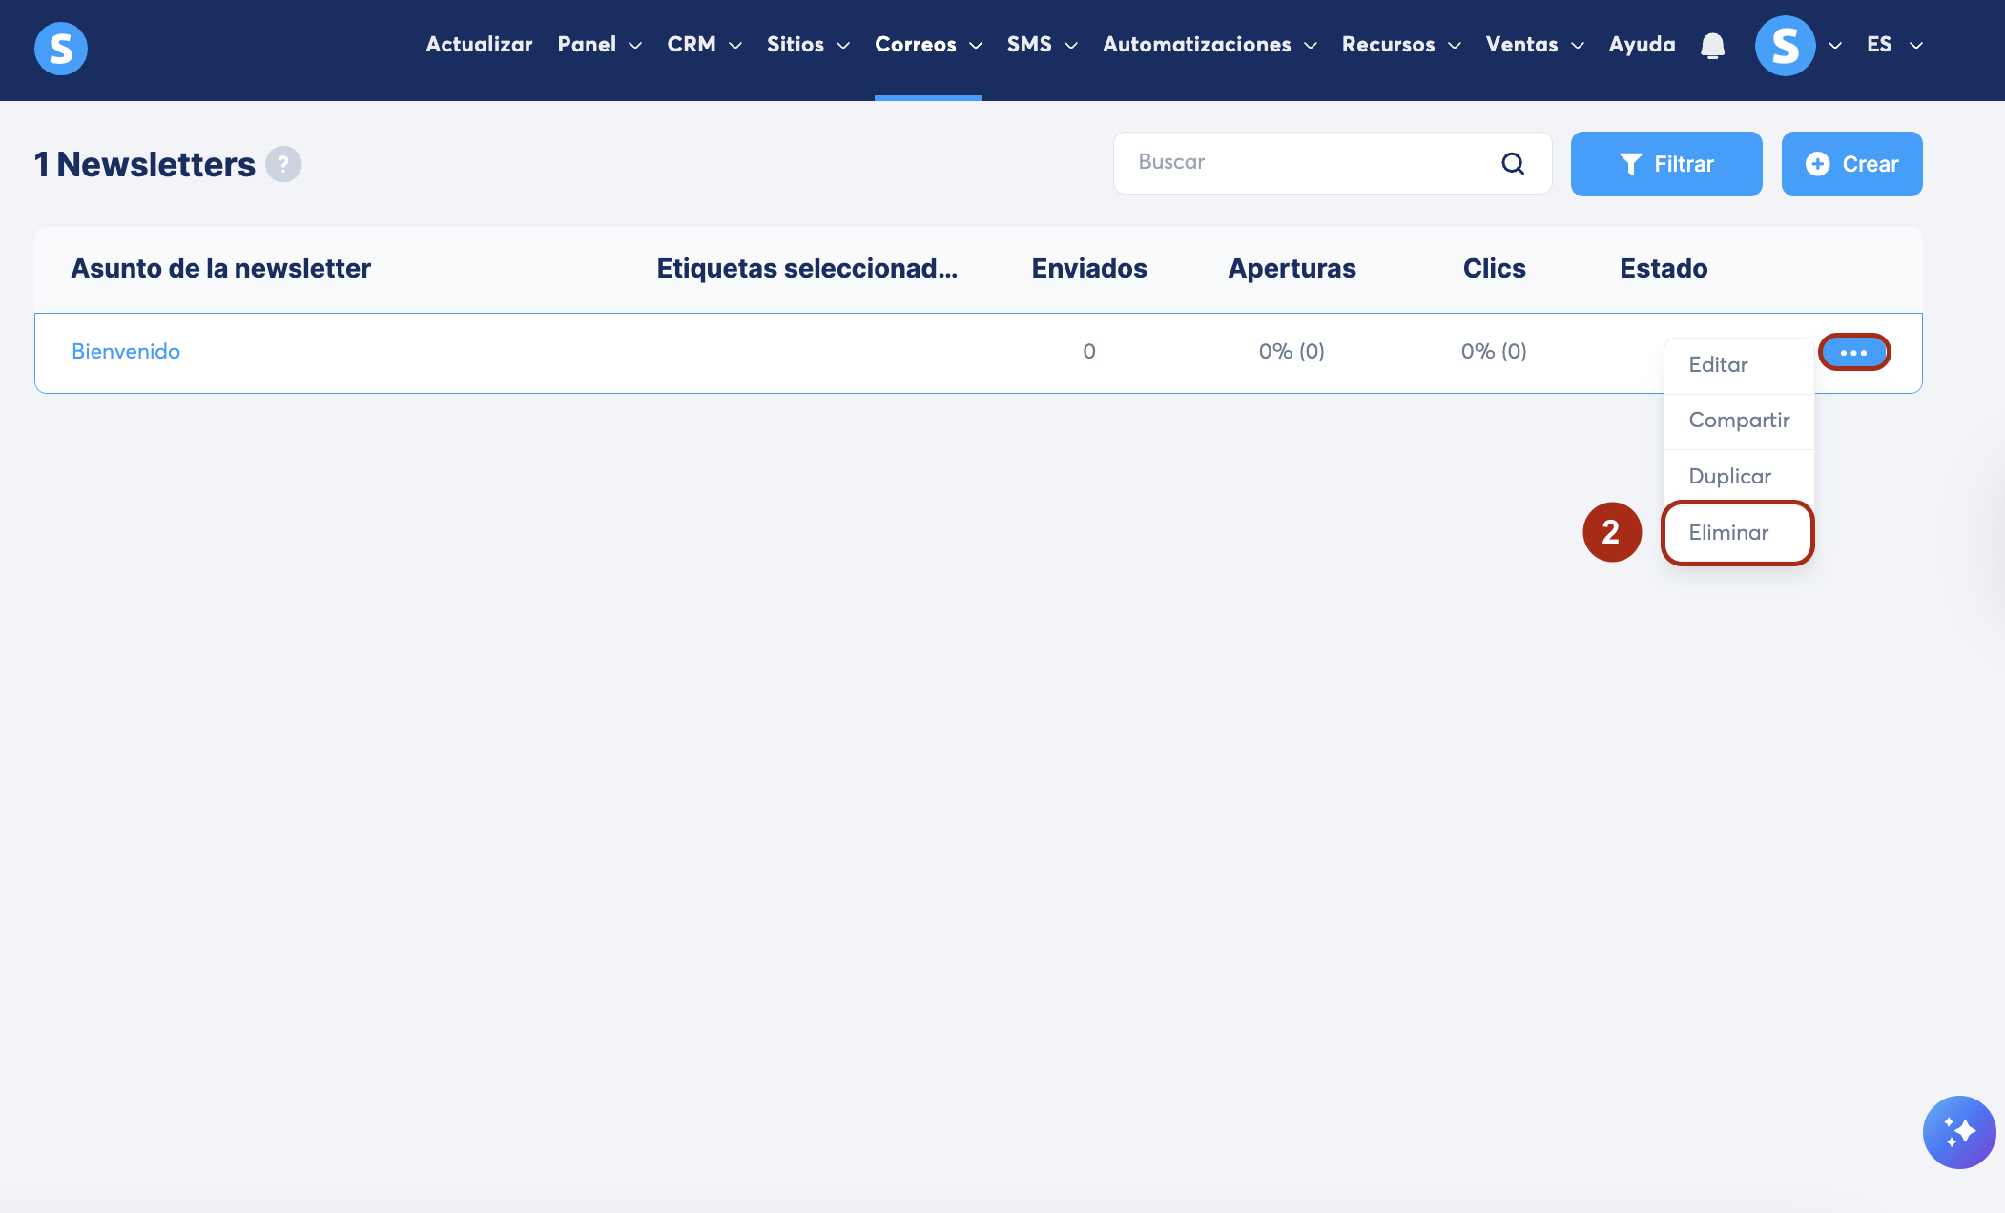Choose Duplicar in the context menu

click(1729, 477)
